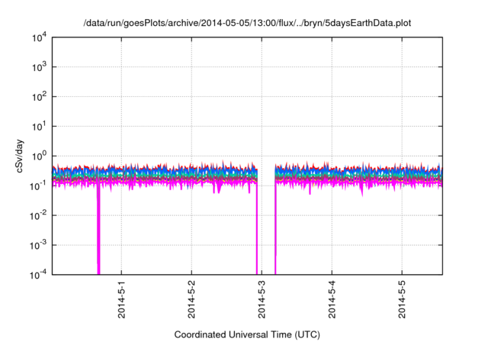488x342 pixels.
Task: Click the 2014-5-1 date tick label
Action: click(121, 299)
